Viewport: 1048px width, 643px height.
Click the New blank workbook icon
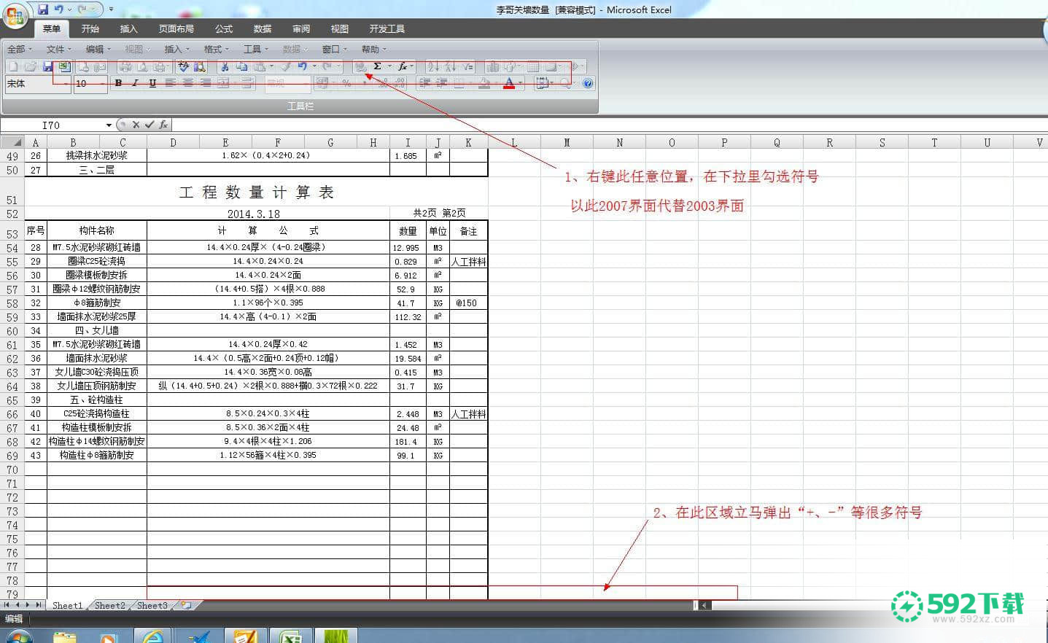pos(13,66)
